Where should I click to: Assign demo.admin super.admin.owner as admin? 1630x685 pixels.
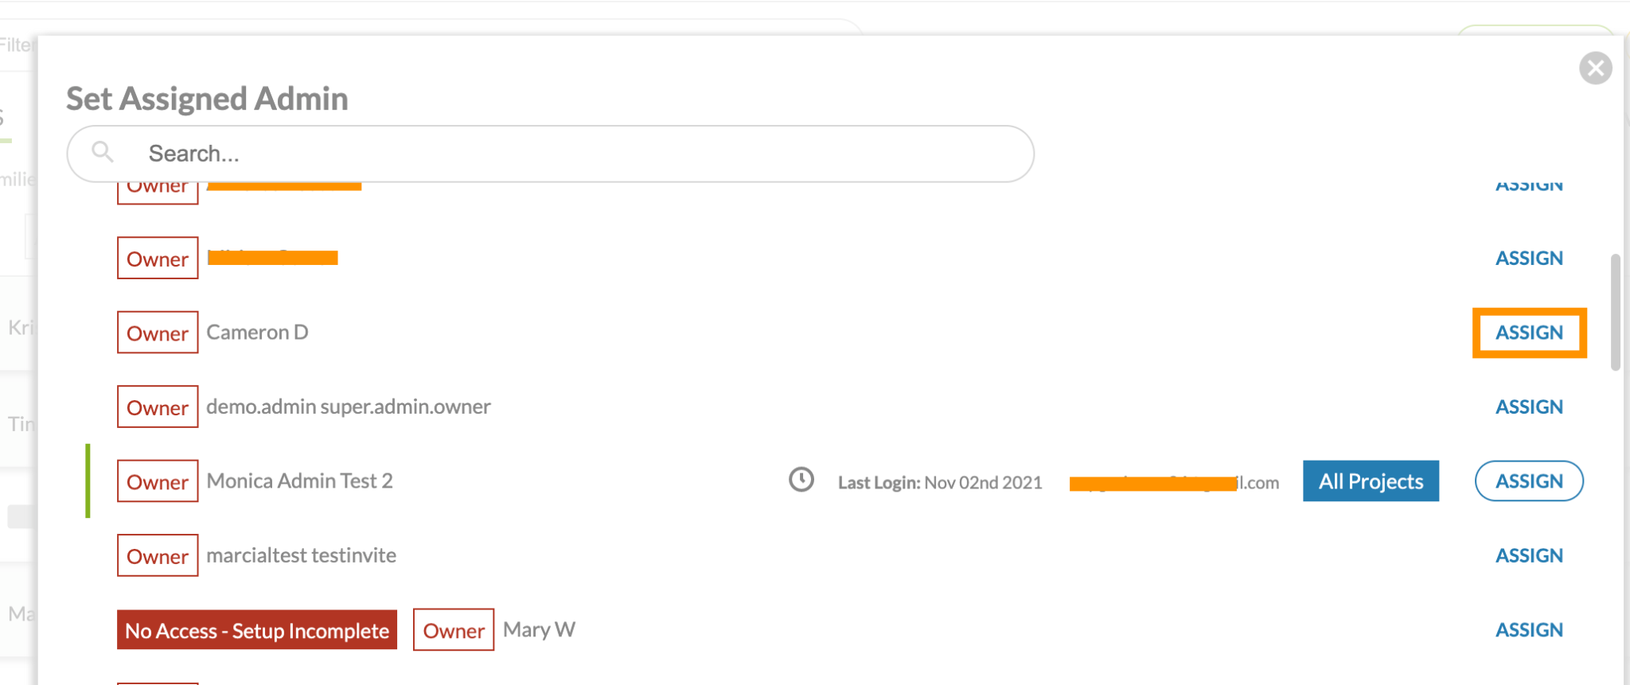tap(1529, 407)
